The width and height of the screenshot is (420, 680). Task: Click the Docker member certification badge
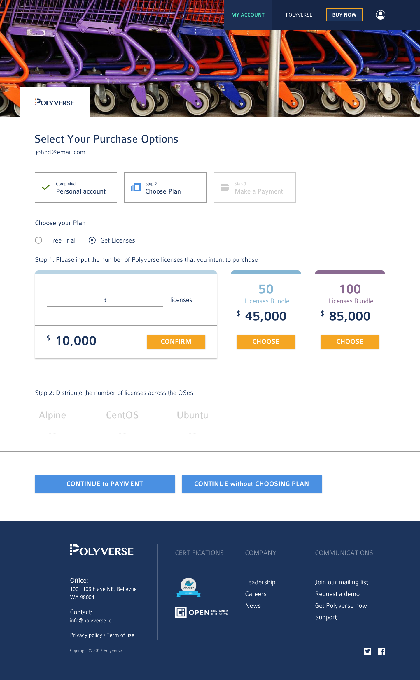(188, 587)
